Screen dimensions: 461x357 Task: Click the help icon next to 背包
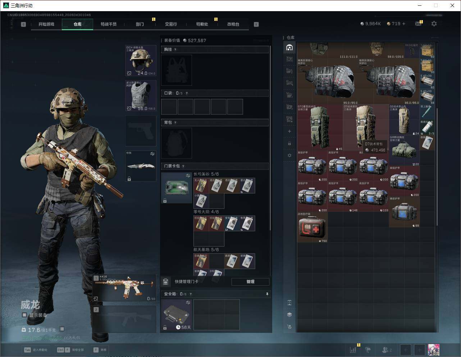pos(175,123)
